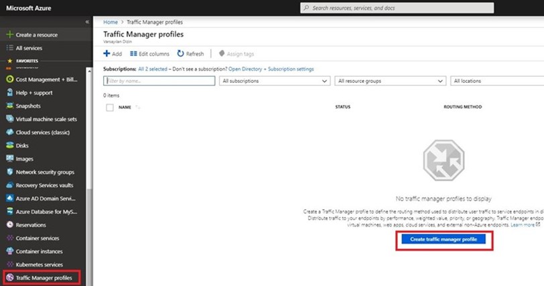Click the sidebar scrollbar up arrow
544x286 pixels.
[90, 71]
